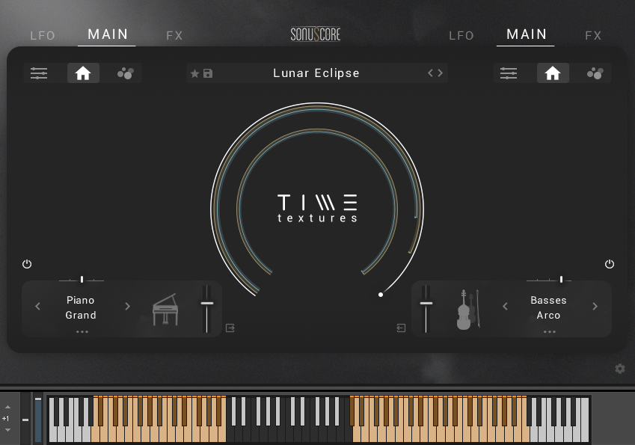Switch to the right LFO tab

pyautogui.click(x=461, y=36)
